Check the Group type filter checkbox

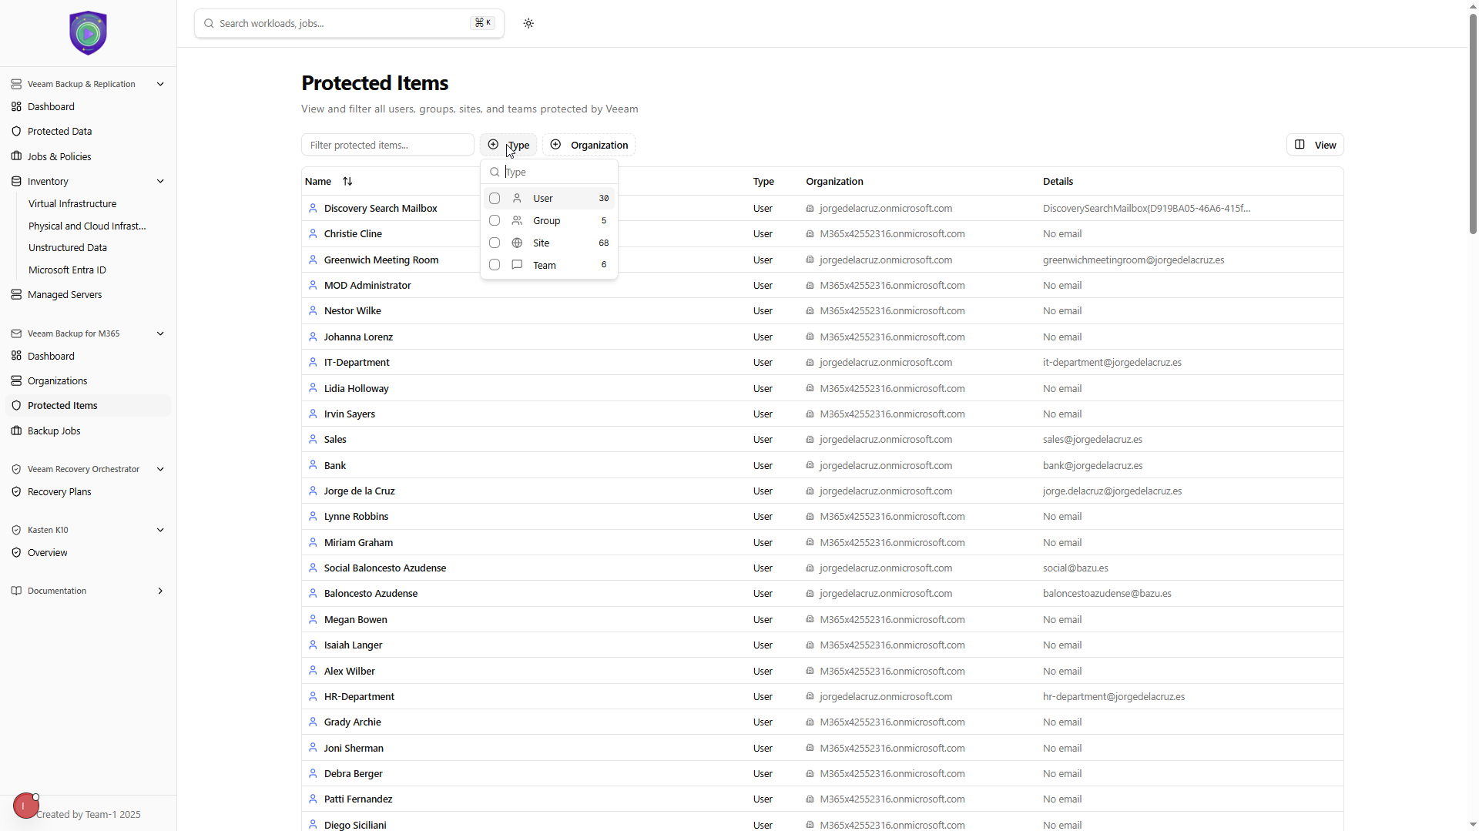tap(495, 221)
